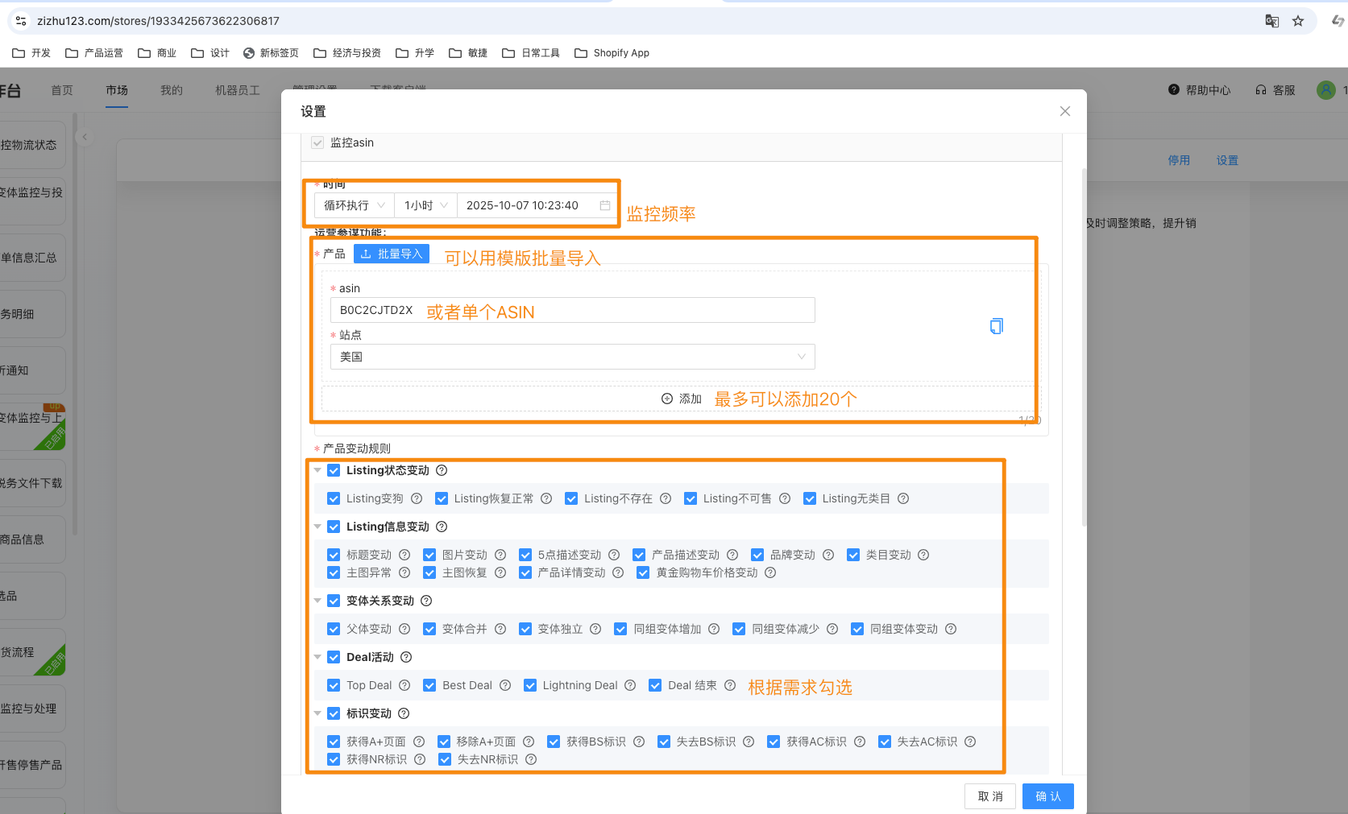Open the 产品运营 bookmarks folder

94,53
